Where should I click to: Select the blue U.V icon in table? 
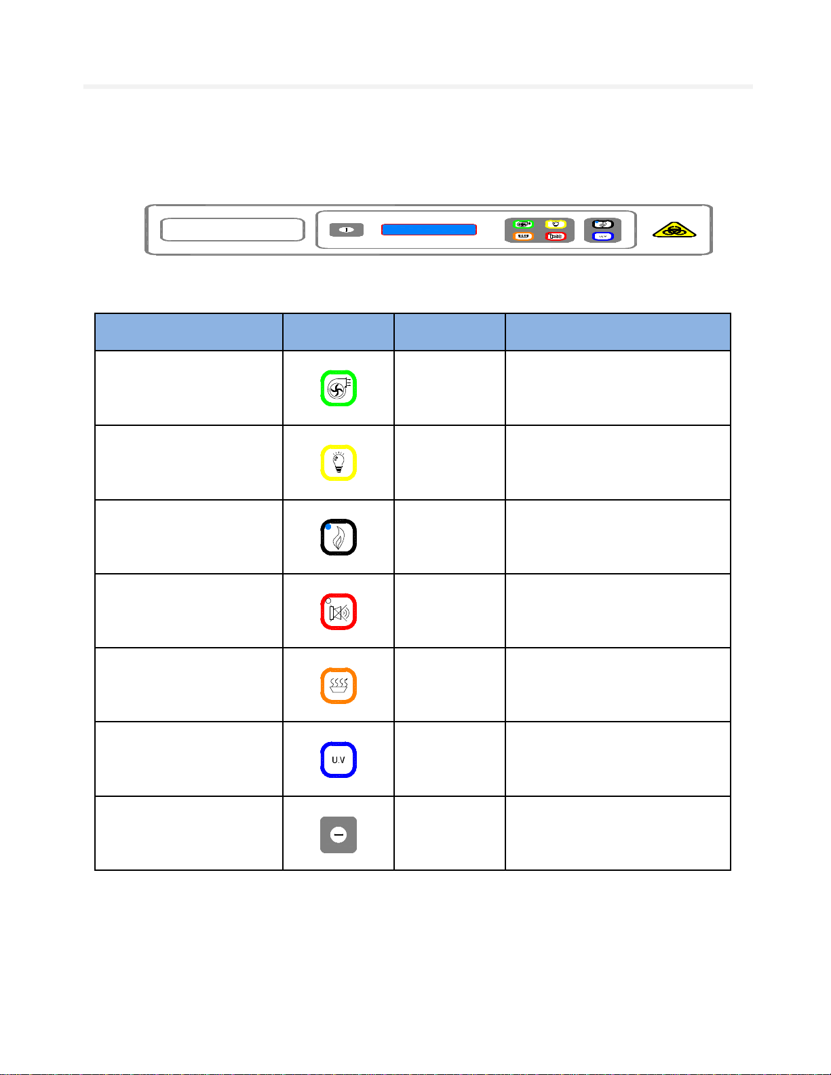click(339, 760)
